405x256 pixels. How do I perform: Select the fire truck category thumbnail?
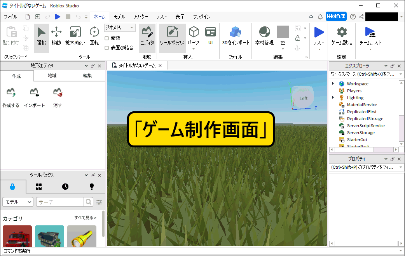pyautogui.click(x=17, y=236)
